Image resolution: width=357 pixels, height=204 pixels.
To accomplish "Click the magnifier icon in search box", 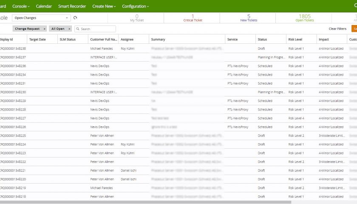I will (x=78, y=29).
